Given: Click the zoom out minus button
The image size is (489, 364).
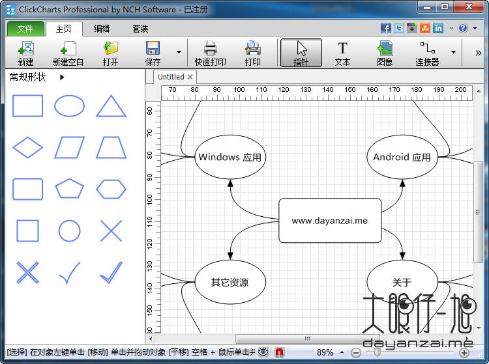Looking at the screenshot, I should coord(355,353).
